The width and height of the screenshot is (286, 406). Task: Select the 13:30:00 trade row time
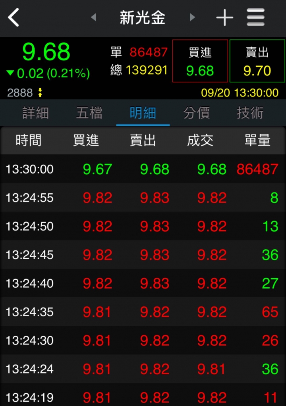29,169
